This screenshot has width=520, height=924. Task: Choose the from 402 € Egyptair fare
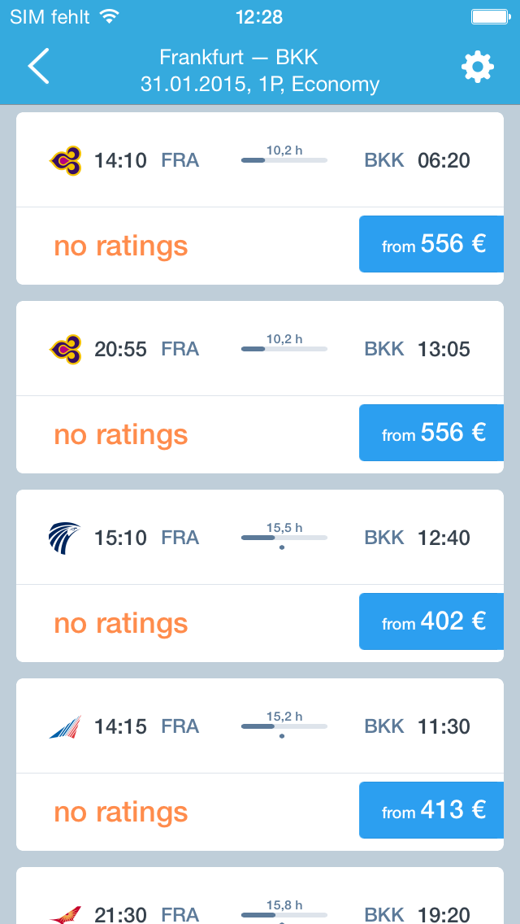click(431, 621)
